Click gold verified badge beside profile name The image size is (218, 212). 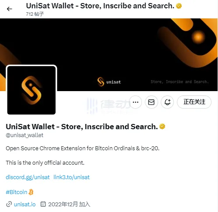click(x=162, y=127)
